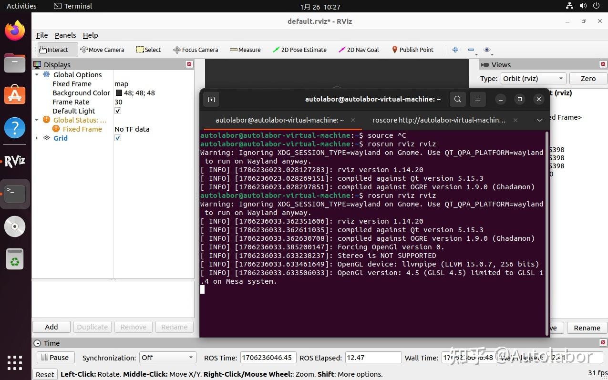This screenshot has width=608, height=380.
Task: Toggle the Default Light checkbox
Action: coord(117,111)
